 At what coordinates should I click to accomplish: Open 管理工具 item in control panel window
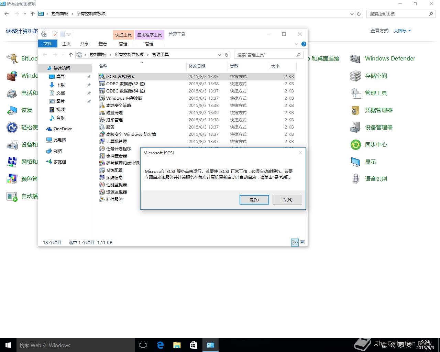point(369,93)
